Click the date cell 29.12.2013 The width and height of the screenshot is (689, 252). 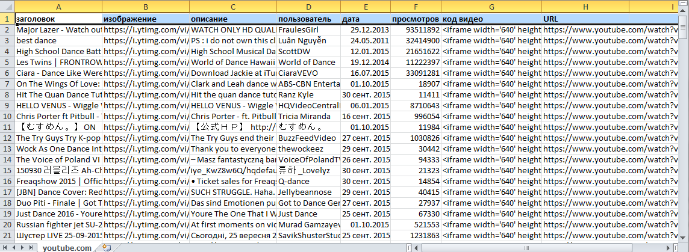[364, 29]
